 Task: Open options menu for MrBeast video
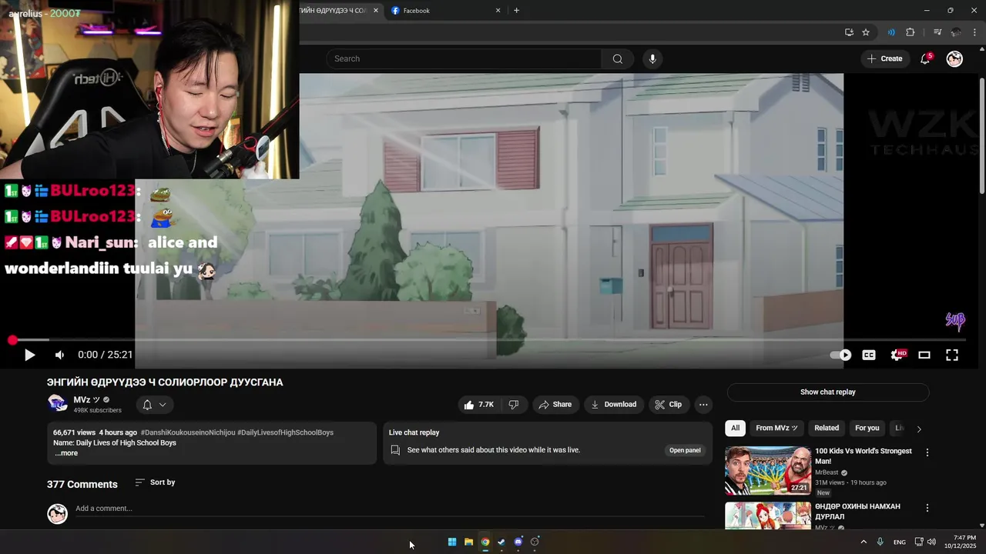click(927, 452)
